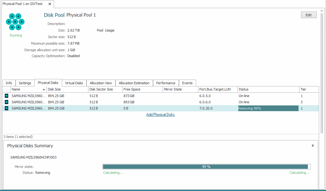Click disk icon of first SAMSUNG row
326x191 pixels.
point(7,96)
